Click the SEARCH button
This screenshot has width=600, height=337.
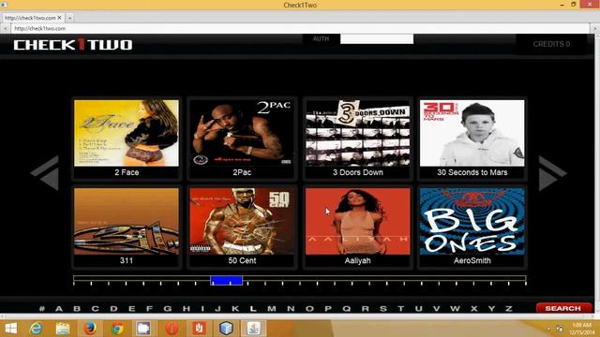pyautogui.click(x=563, y=308)
